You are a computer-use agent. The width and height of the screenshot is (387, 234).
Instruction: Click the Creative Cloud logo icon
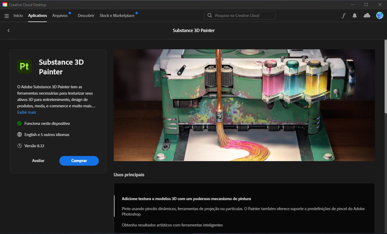click(5, 5)
